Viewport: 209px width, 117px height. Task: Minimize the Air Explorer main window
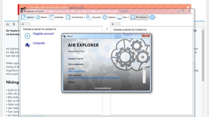click(178, 11)
